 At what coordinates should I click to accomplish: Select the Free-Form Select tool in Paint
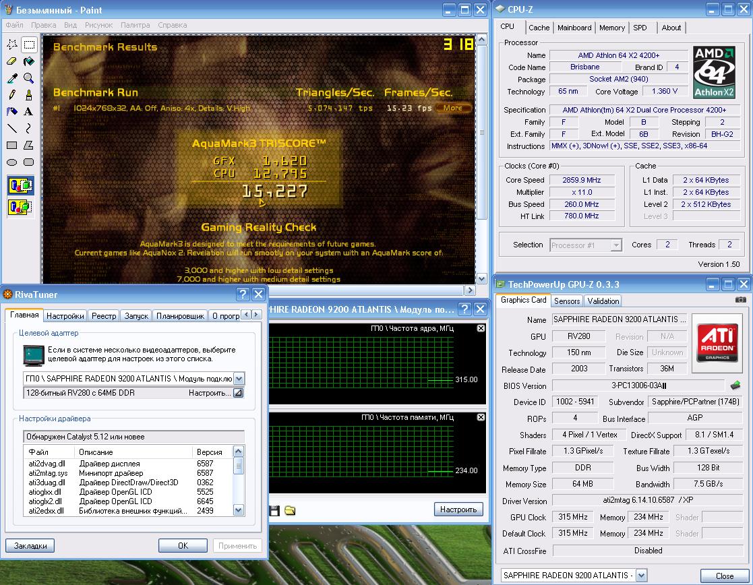(12, 44)
